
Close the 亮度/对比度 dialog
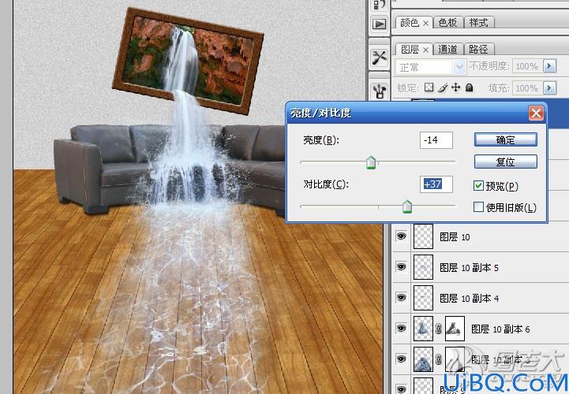[x=536, y=113]
